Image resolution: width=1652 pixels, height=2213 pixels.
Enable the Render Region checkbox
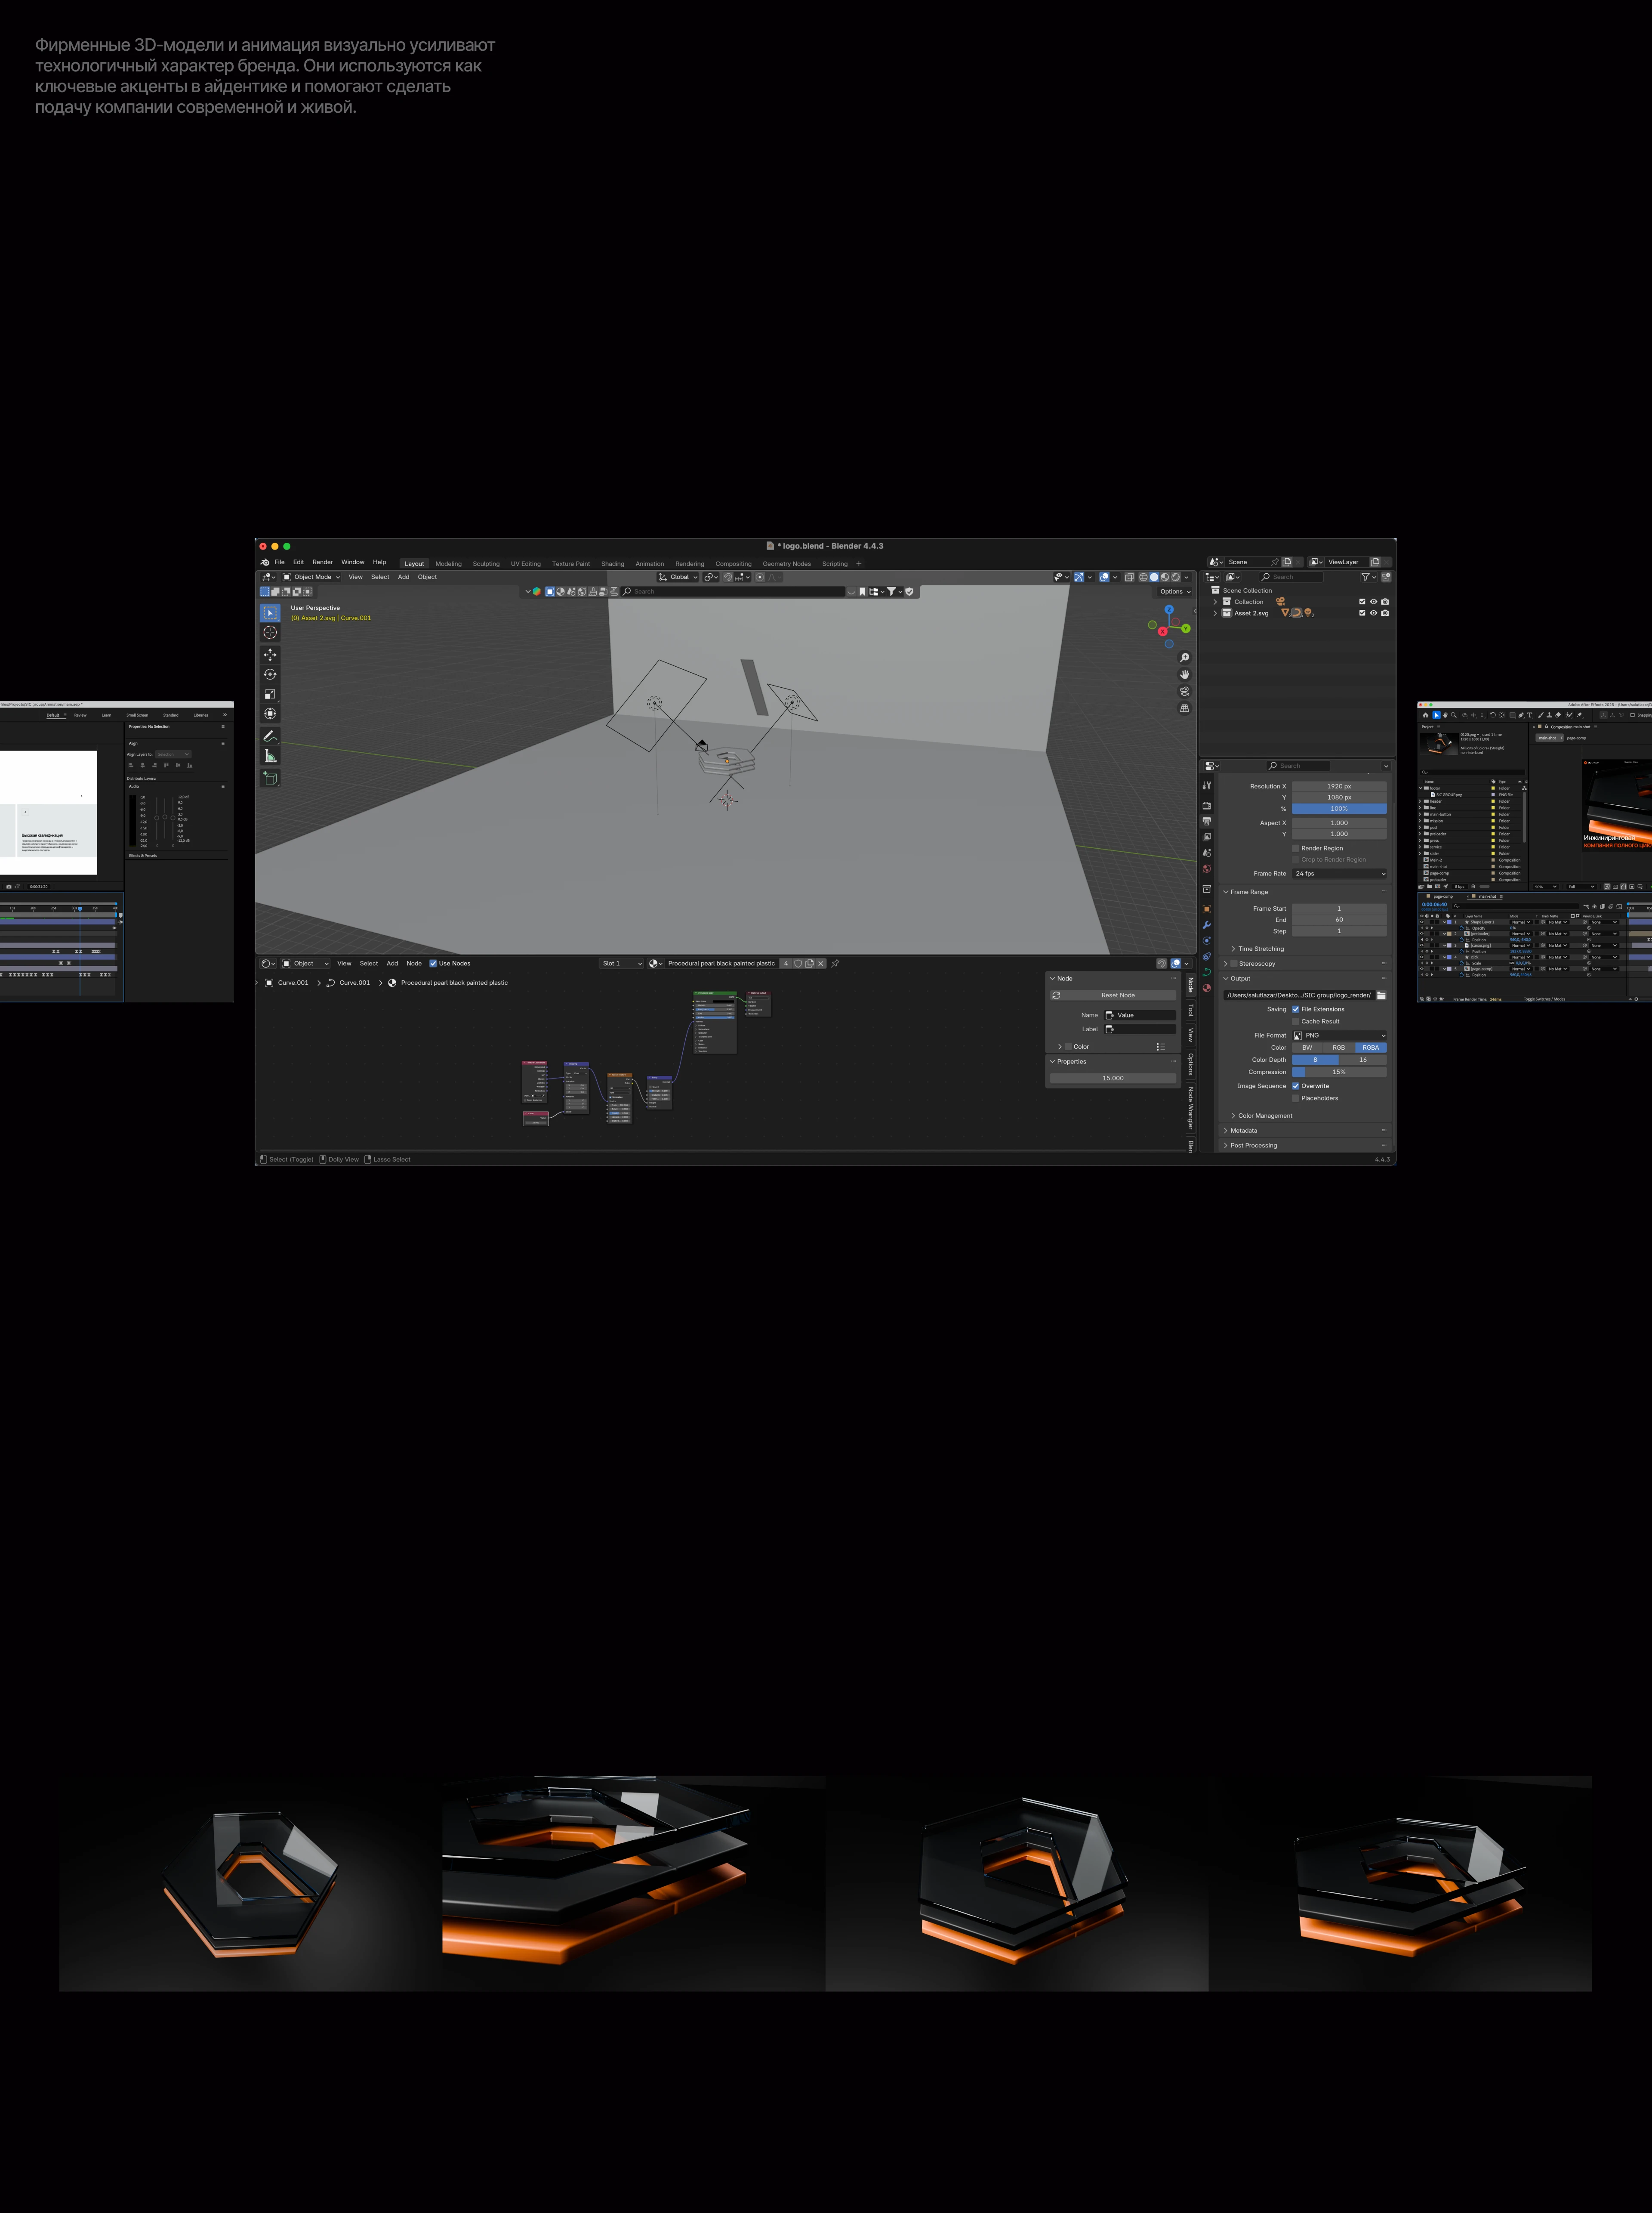(1296, 848)
